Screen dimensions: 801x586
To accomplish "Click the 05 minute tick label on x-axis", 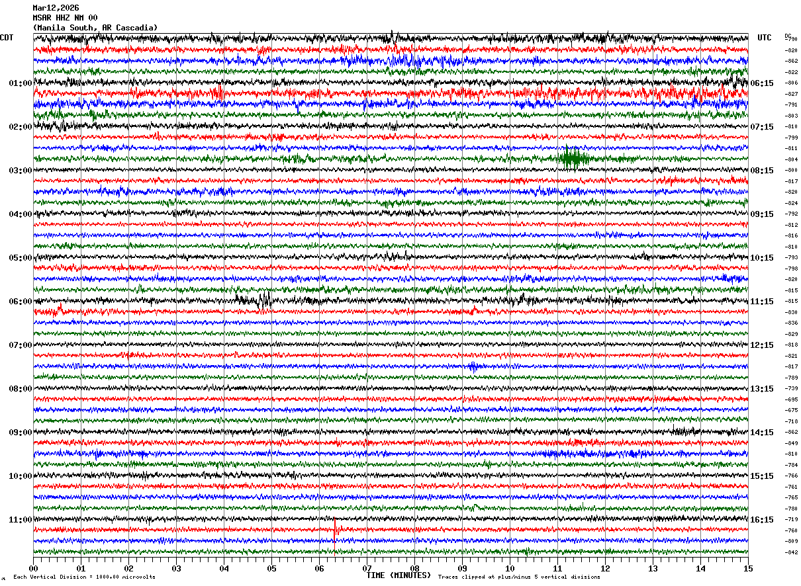I will (x=271, y=568).
